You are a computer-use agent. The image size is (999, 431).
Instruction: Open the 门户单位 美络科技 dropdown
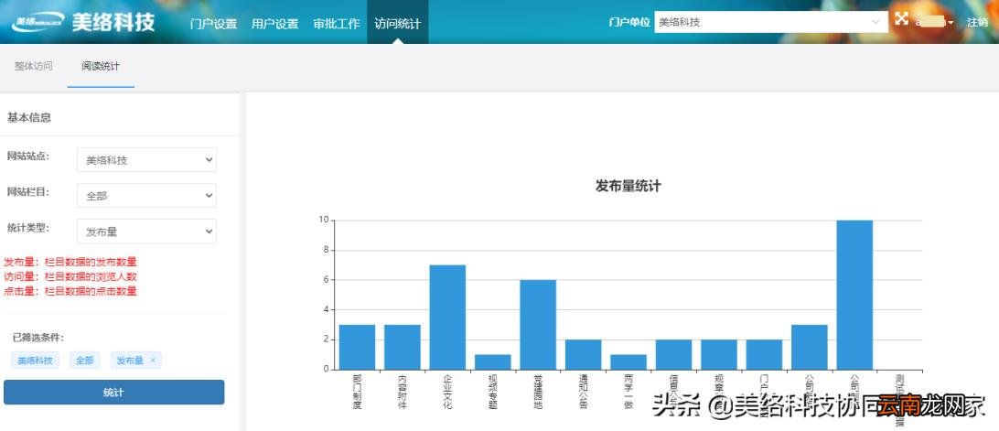point(771,22)
